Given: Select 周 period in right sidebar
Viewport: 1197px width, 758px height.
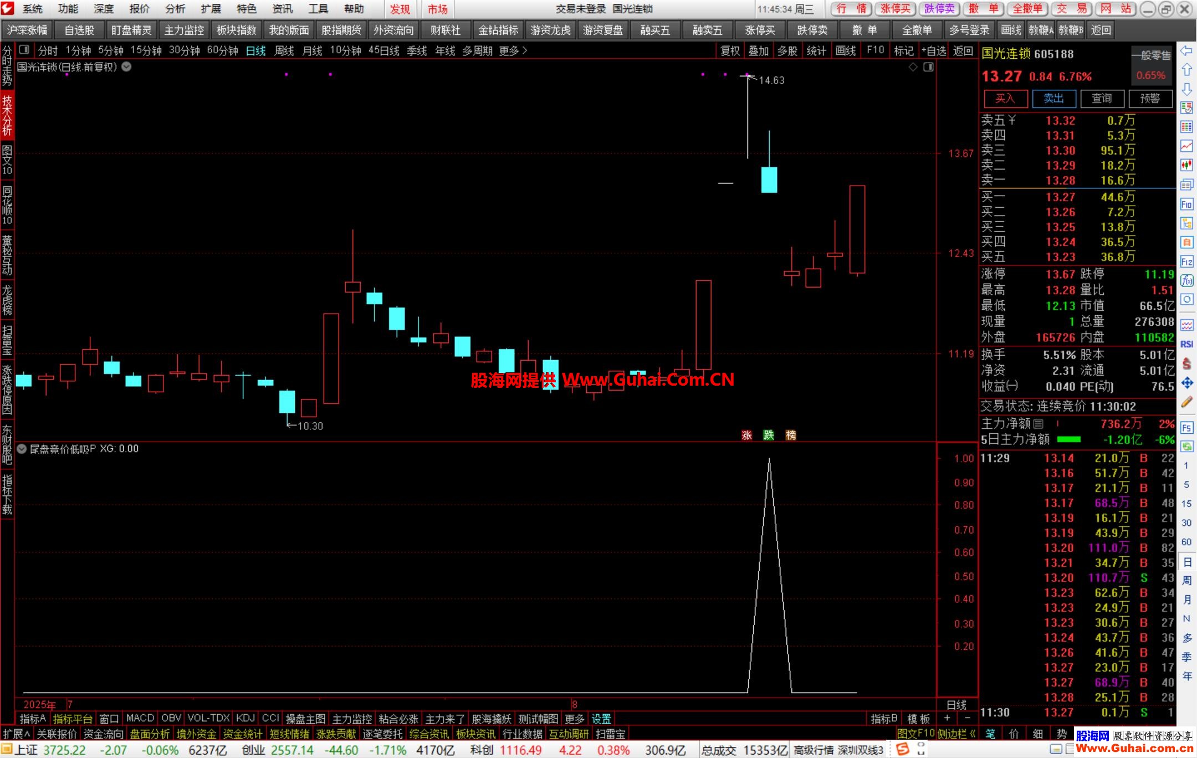Looking at the screenshot, I should [1187, 580].
